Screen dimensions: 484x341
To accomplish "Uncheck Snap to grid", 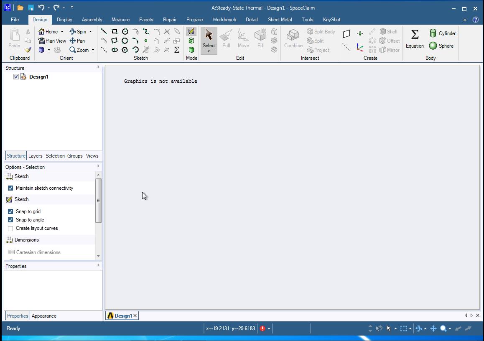I will click(10, 211).
